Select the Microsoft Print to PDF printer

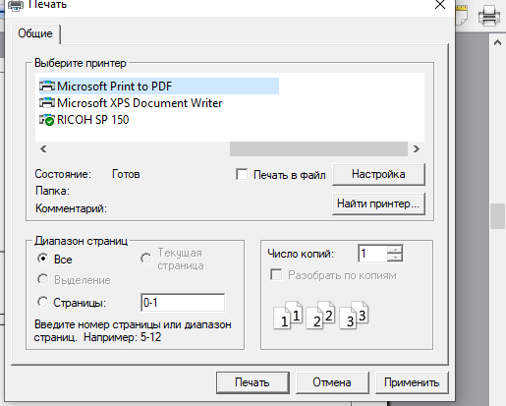click(x=159, y=87)
